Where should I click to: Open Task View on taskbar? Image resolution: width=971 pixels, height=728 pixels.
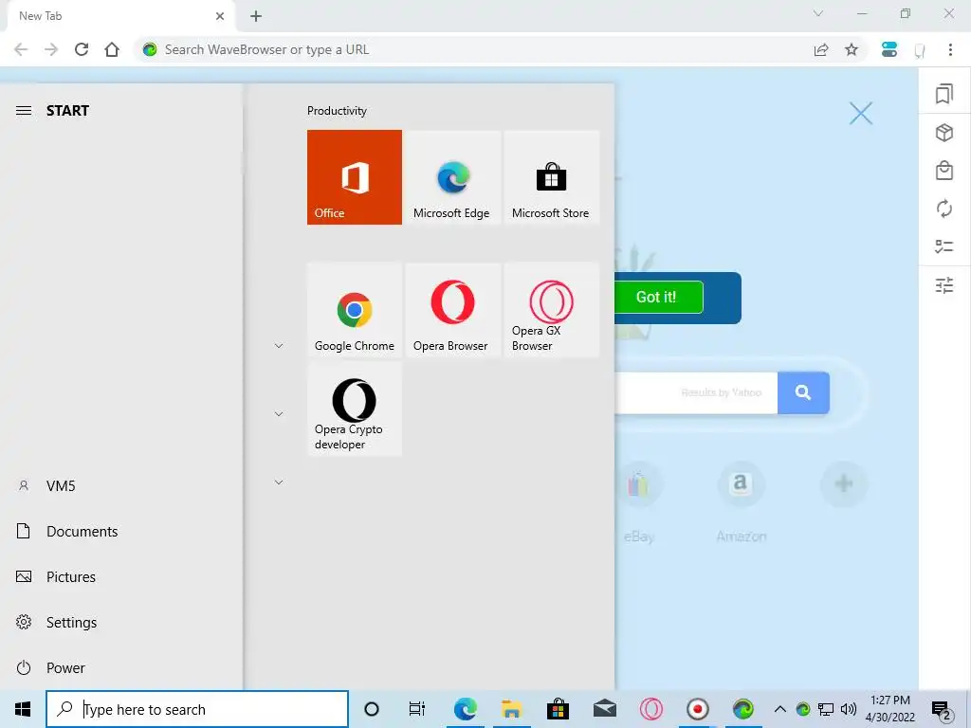pos(417,709)
